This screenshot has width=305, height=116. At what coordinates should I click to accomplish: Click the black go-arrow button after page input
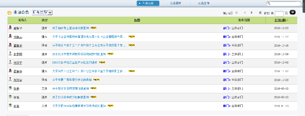click(x=292, y=12)
